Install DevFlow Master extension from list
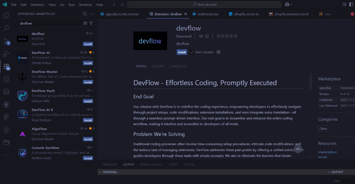 [88, 82]
